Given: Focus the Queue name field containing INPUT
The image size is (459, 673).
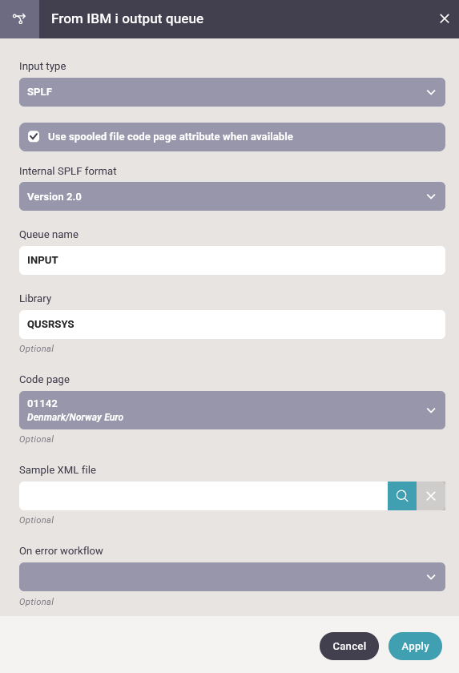Looking at the screenshot, I should (x=232, y=260).
